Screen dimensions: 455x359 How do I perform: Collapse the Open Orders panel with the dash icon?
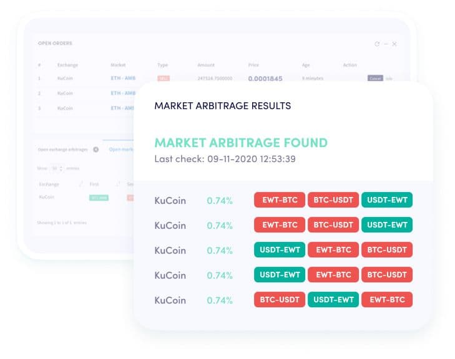point(386,44)
